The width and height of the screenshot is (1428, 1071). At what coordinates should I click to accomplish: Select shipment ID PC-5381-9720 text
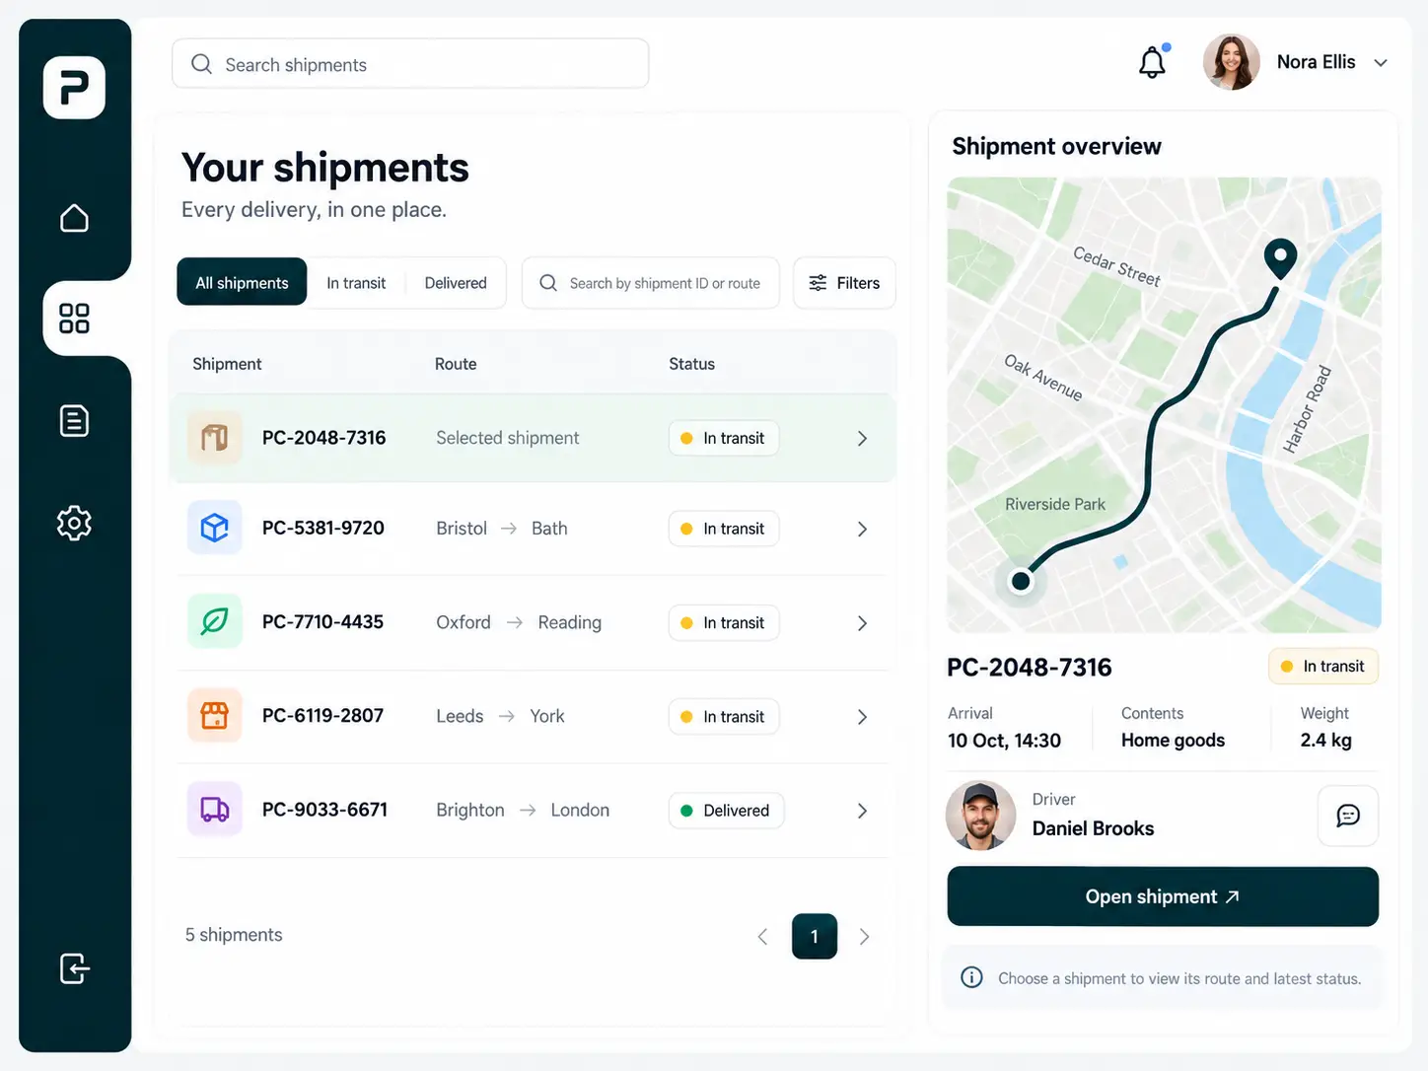pyautogui.click(x=323, y=528)
